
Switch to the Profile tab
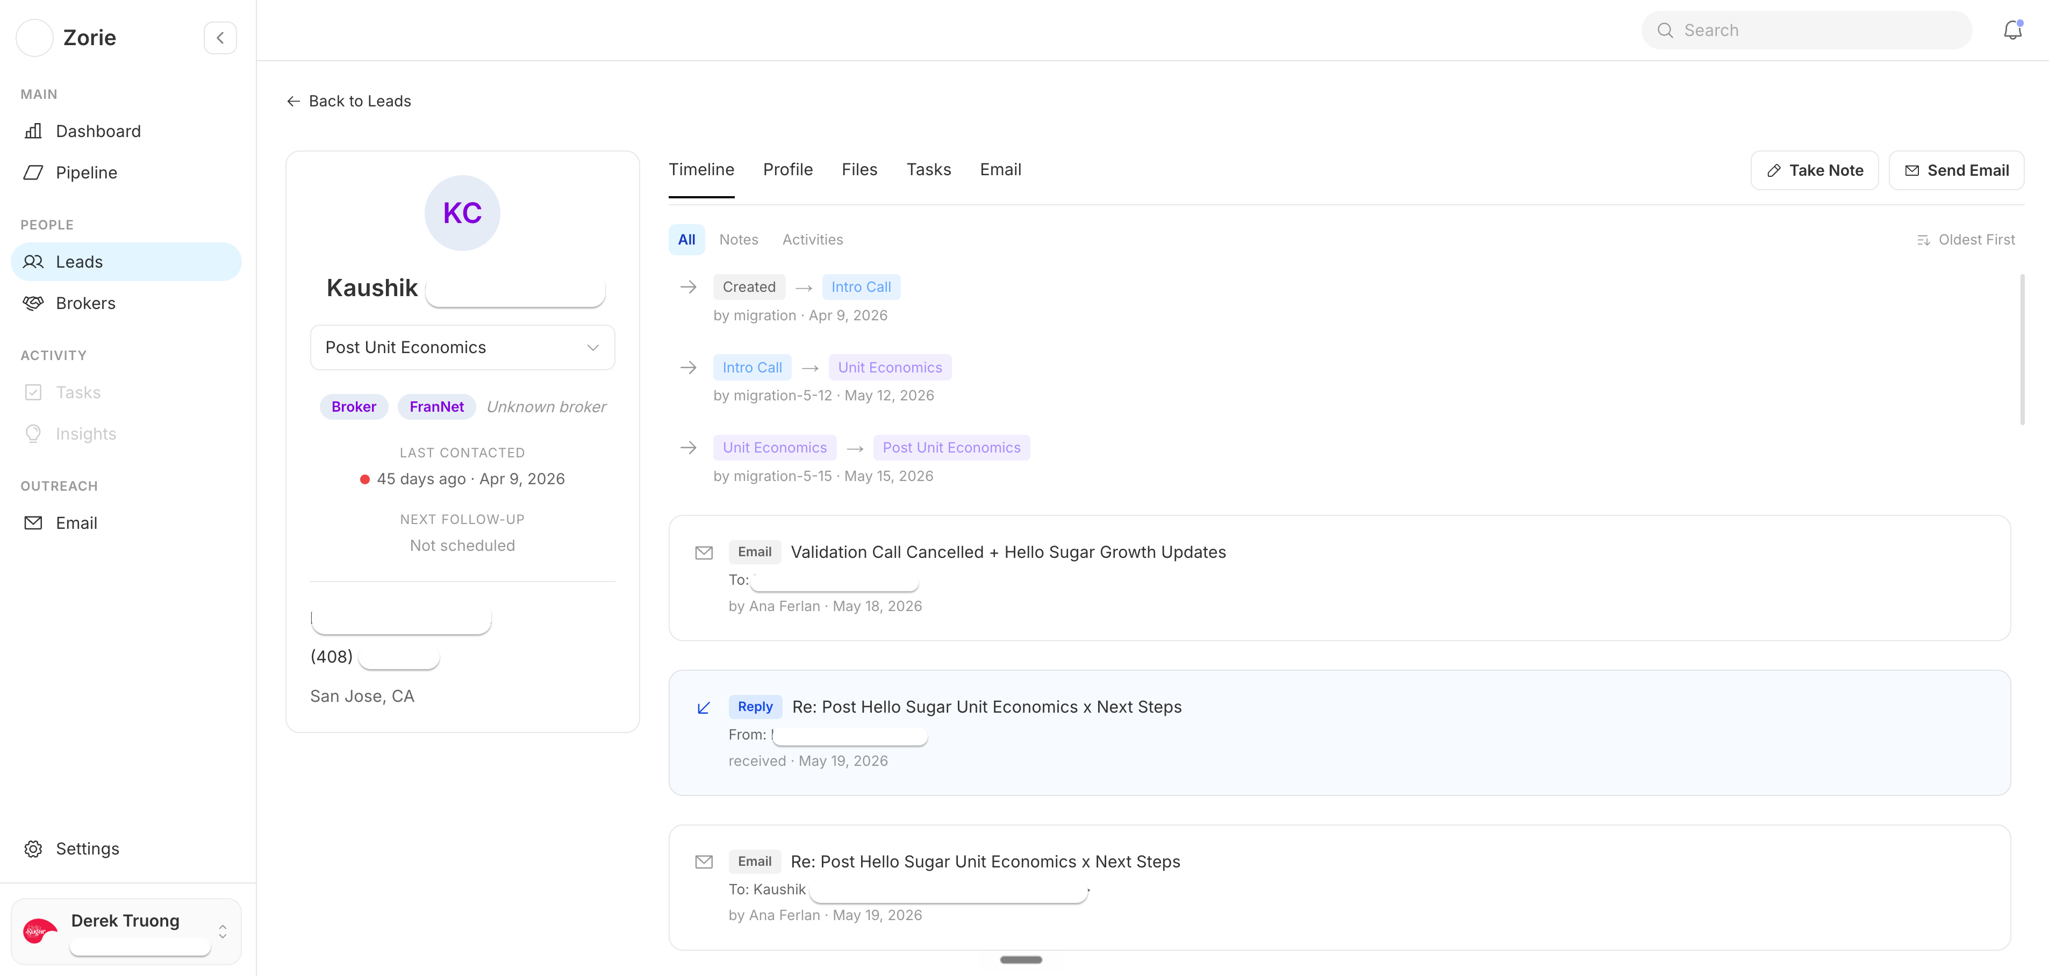787,169
